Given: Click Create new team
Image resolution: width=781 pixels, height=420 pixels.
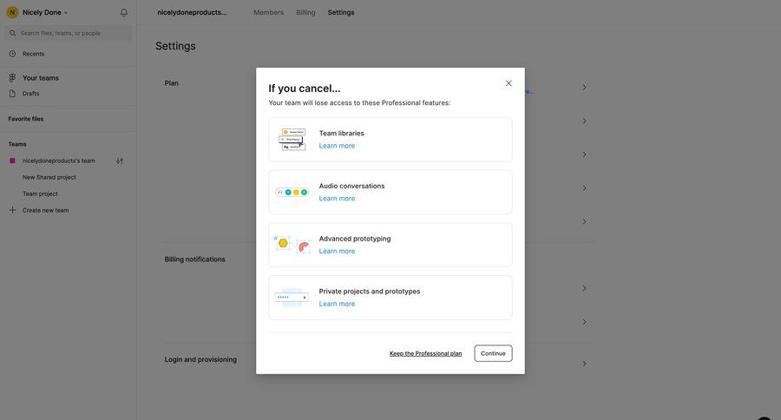Looking at the screenshot, I should [x=45, y=210].
